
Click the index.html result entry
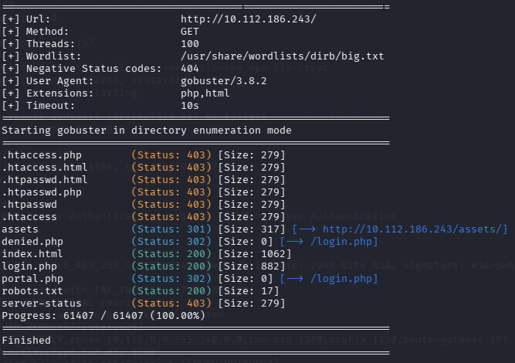tap(34, 254)
